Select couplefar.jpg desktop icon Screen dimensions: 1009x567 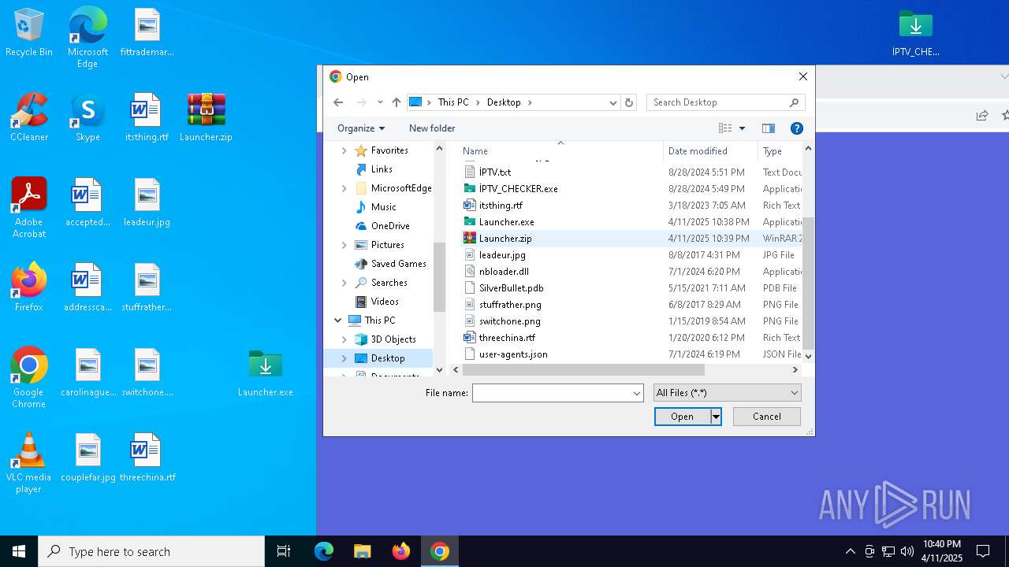88,458
